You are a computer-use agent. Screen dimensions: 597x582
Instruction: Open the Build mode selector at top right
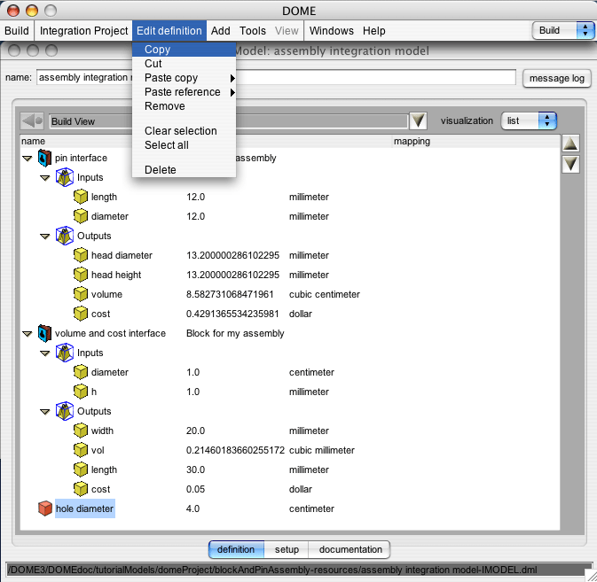[563, 30]
